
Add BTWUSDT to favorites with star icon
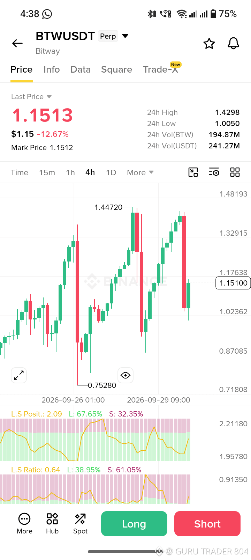pyautogui.click(x=209, y=44)
